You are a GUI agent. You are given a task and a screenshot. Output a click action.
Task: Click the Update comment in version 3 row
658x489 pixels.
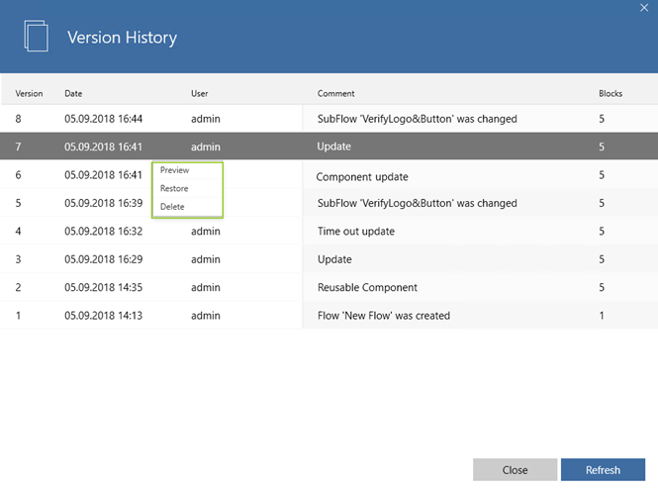point(334,259)
